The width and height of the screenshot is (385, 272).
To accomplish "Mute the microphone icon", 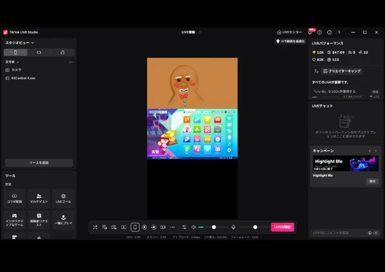I will 234,227.
